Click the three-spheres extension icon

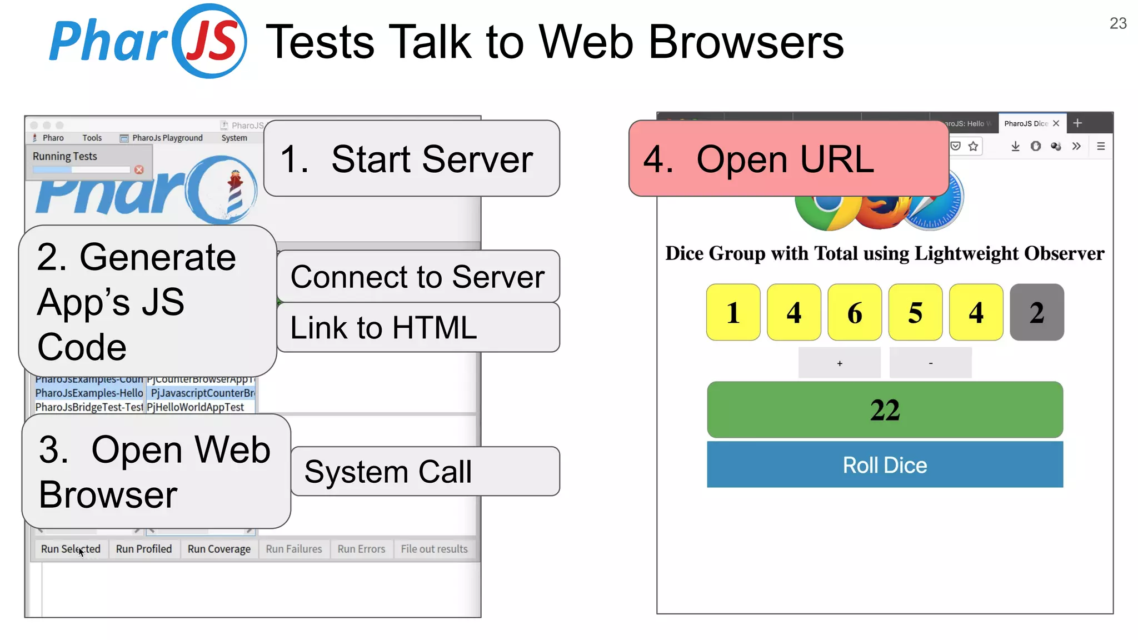tap(1056, 146)
